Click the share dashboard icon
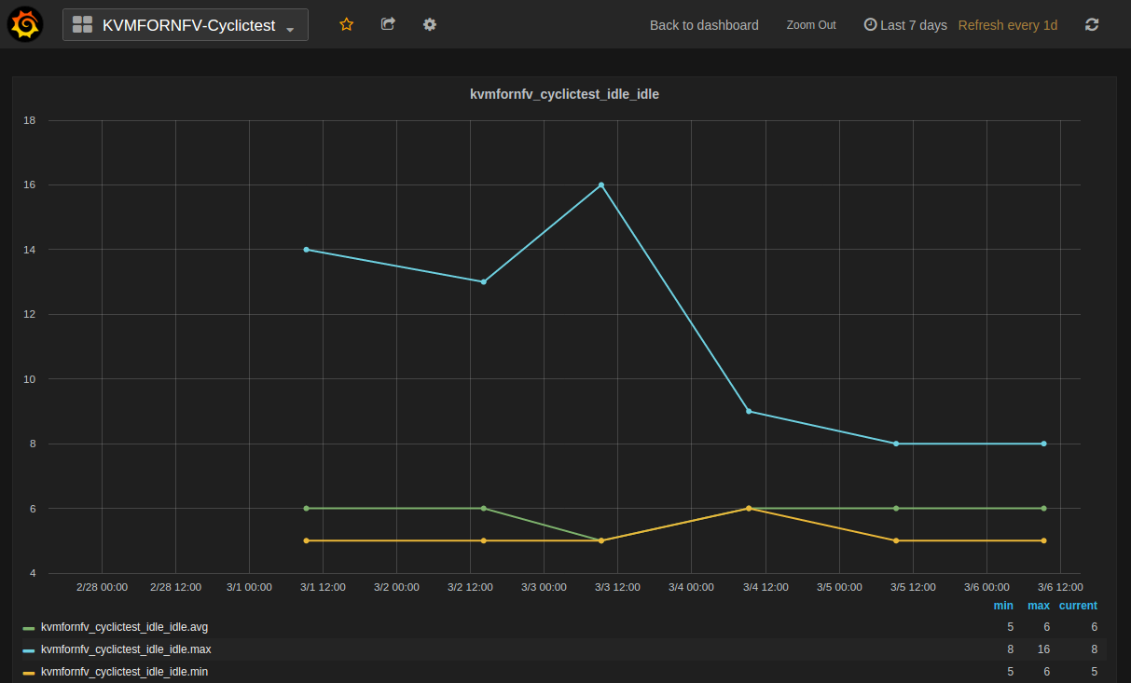This screenshot has height=683, width=1131. pos(388,24)
